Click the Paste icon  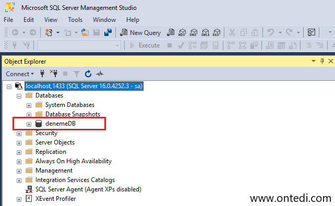click(x=255, y=32)
